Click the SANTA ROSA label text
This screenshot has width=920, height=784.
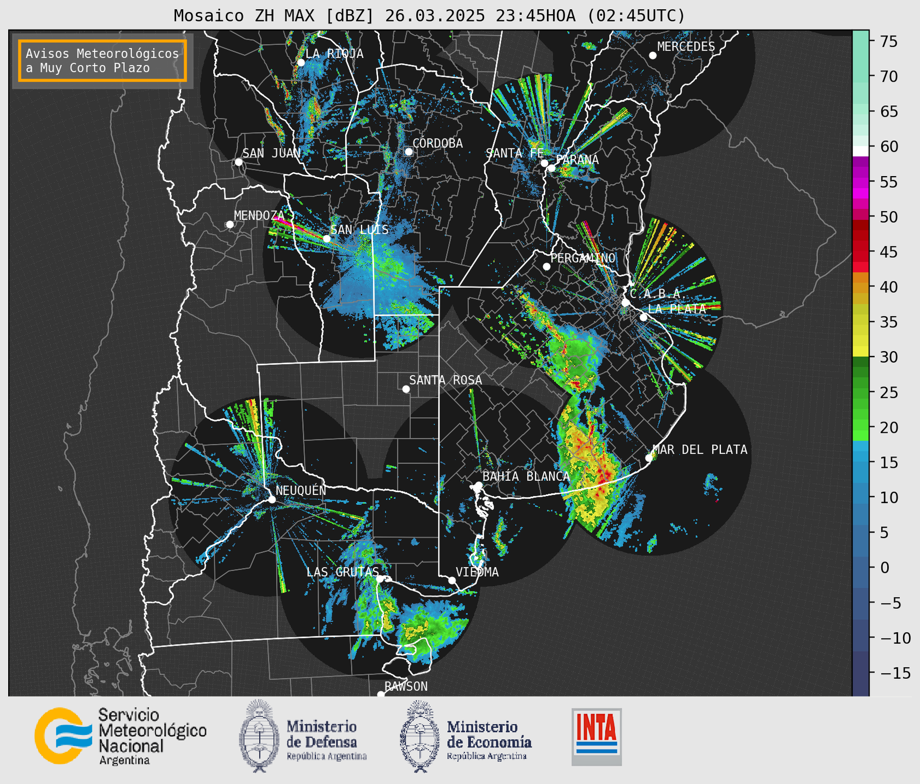click(x=446, y=380)
